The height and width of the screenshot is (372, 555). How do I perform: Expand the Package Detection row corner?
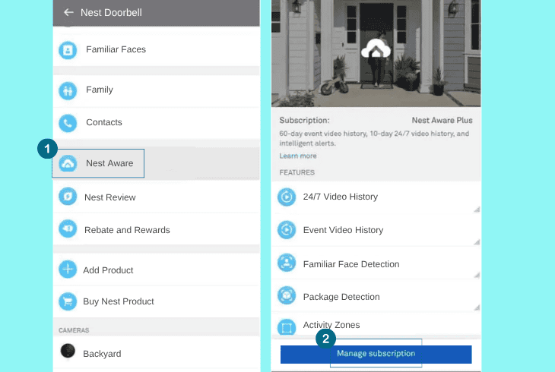click(x=477, y=307)
